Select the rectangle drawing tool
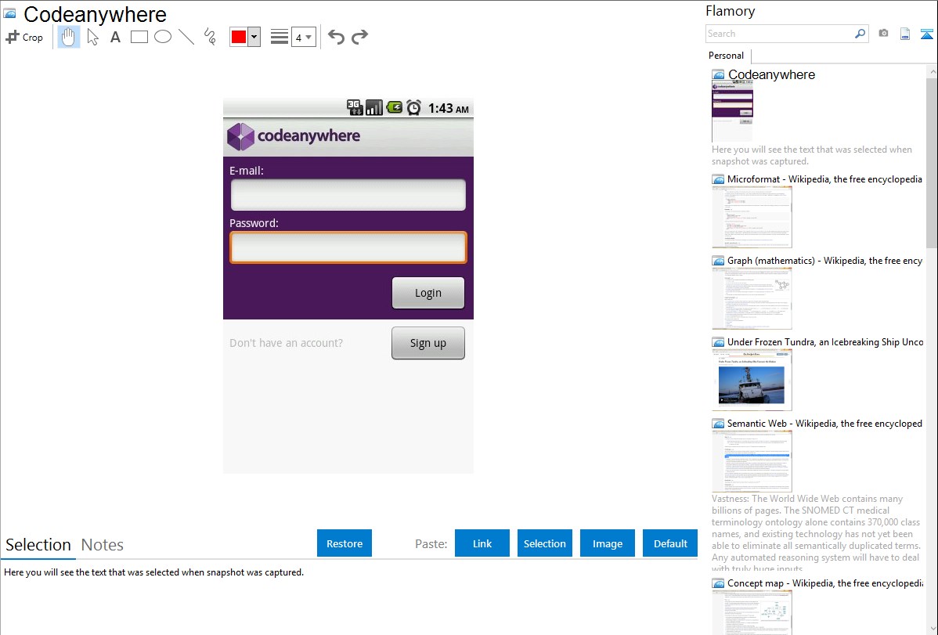 pyautogui.click(x=139, y=37)
